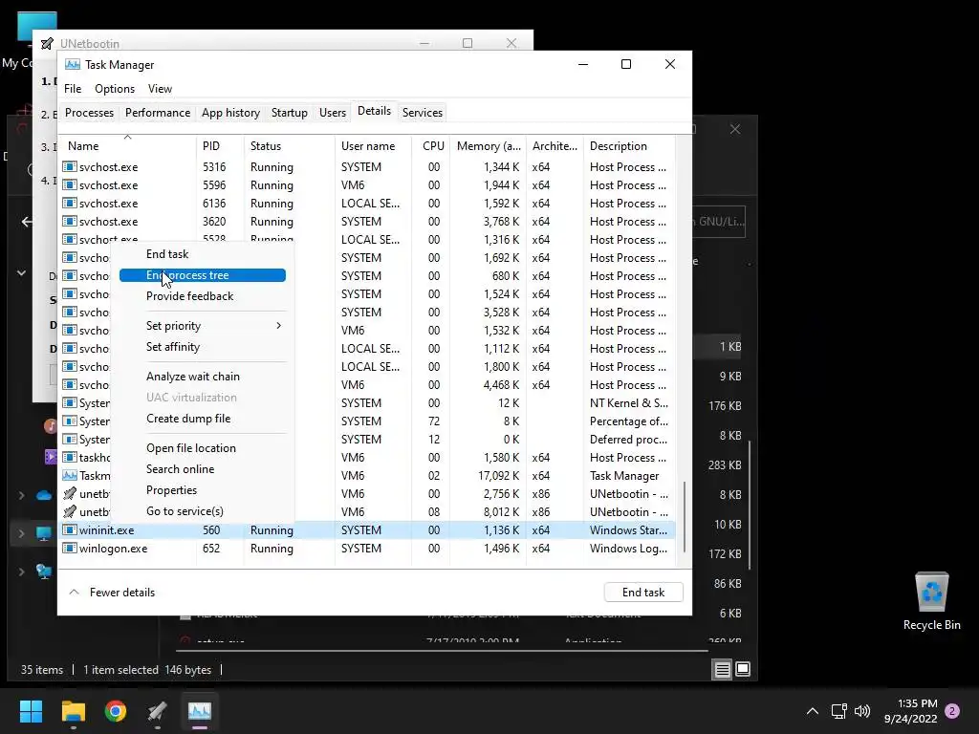
Task: Sort by the Memory column header
Action: (x=488, y=145)
